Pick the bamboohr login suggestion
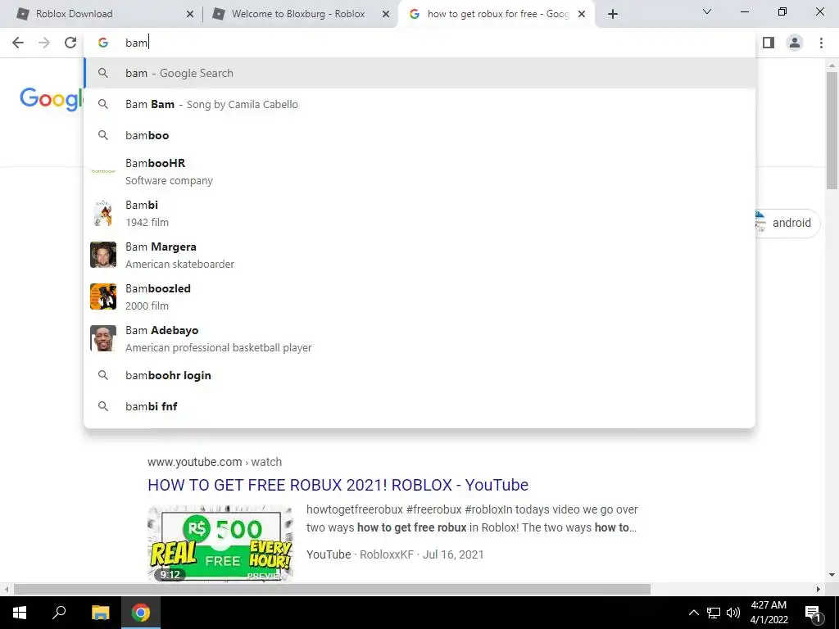This screenshot has height=629, width=839. point(419,375)
